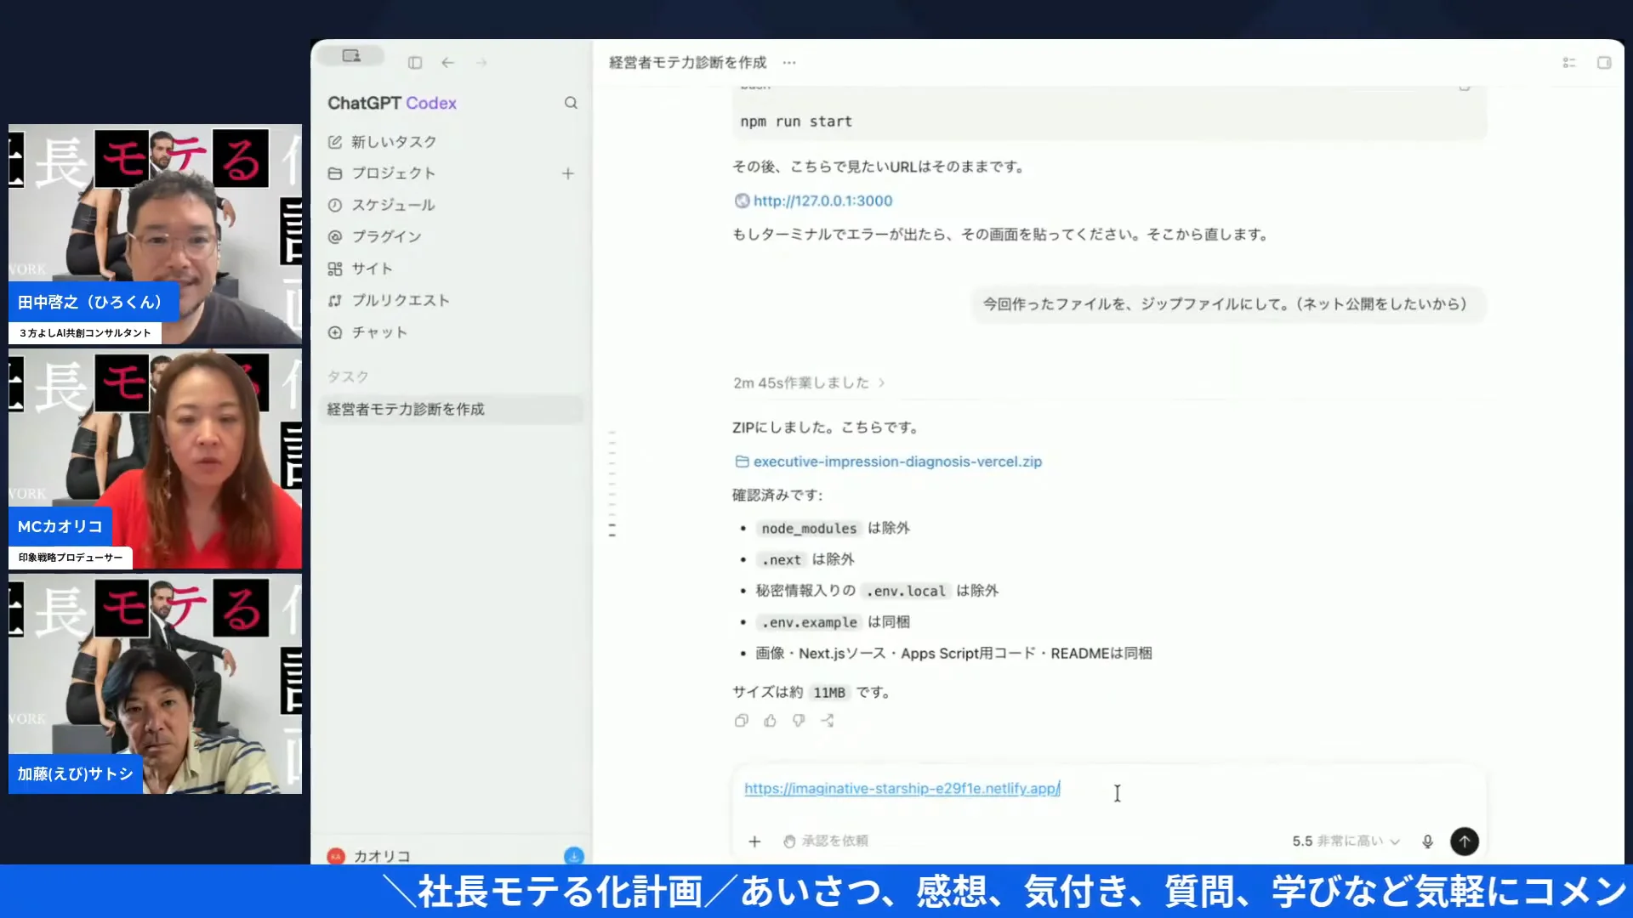Go forward with the right arrow
Screen dimensions: 1633x918
pyautogui.click(x=481, y=63)
